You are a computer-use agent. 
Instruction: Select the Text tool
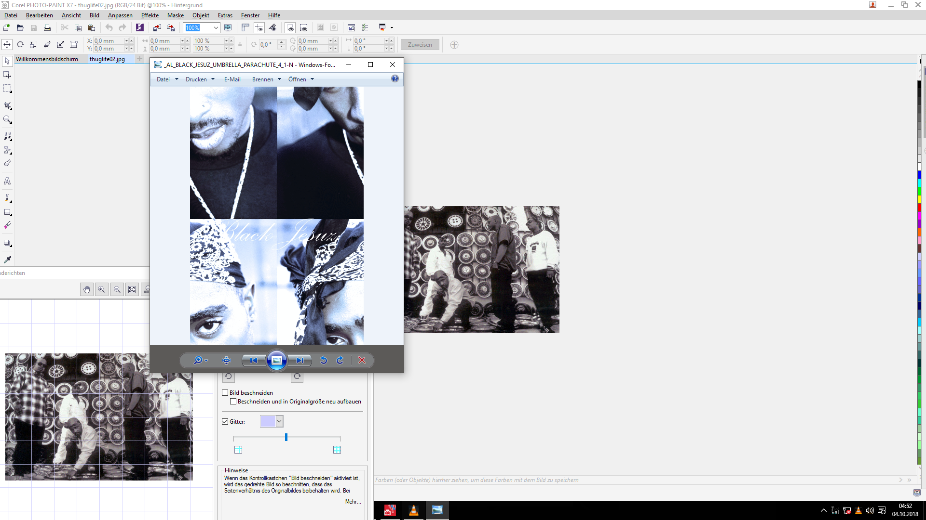(x=7, y=181)
